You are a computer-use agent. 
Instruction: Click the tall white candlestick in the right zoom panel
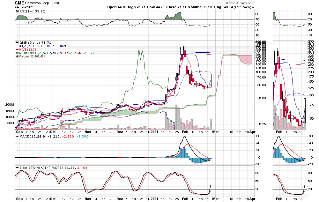(305, 110)
